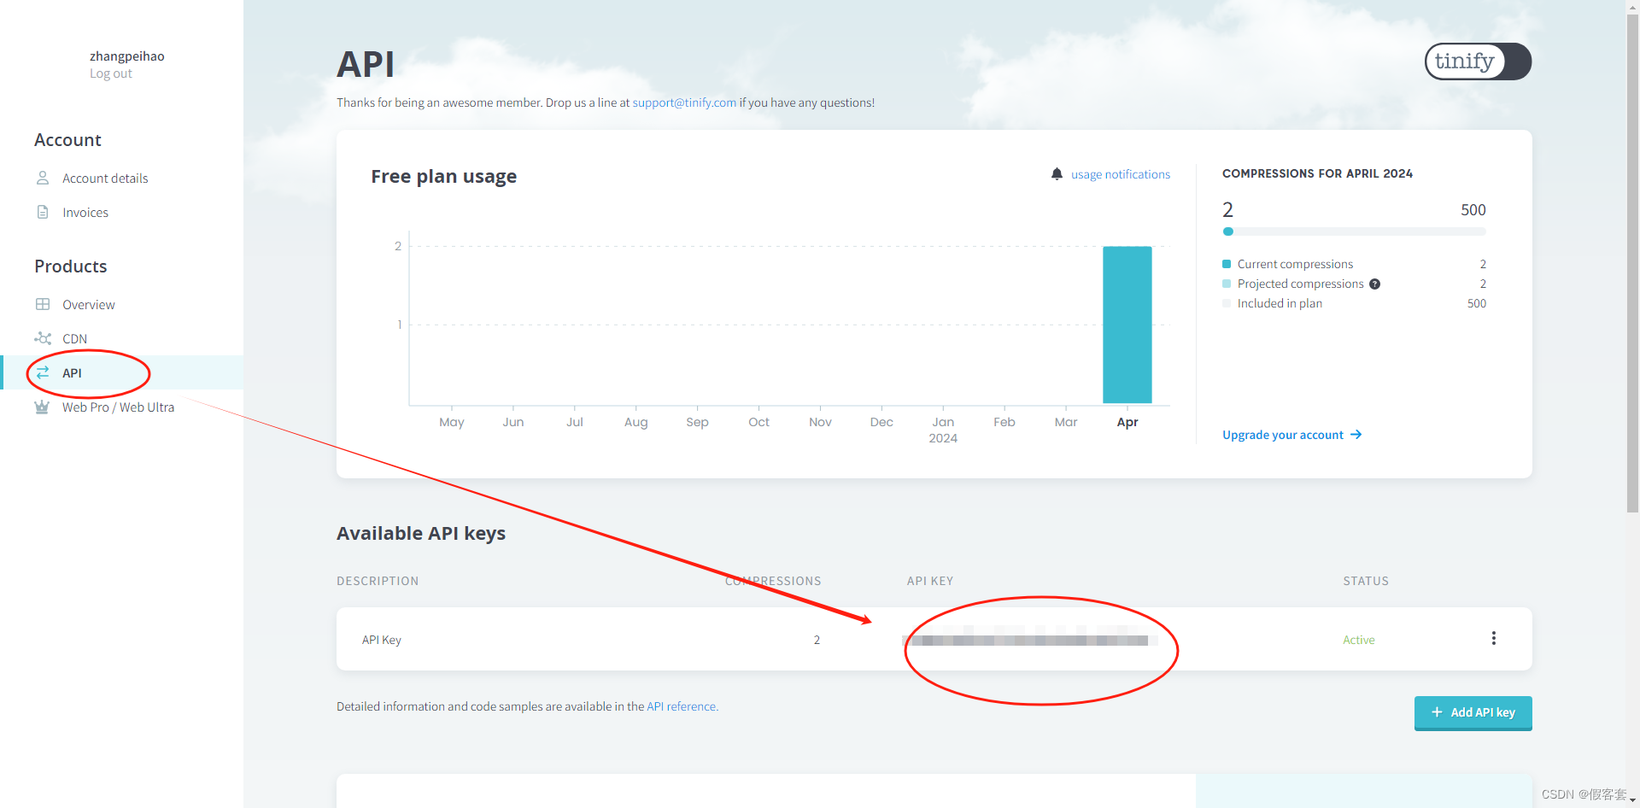
Task: Click the CDN network icon
Action: 43,338
